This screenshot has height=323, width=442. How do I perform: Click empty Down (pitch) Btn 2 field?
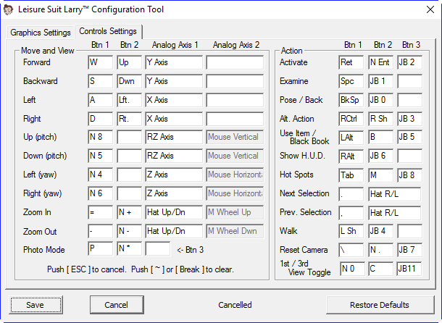tap(130, 156)
